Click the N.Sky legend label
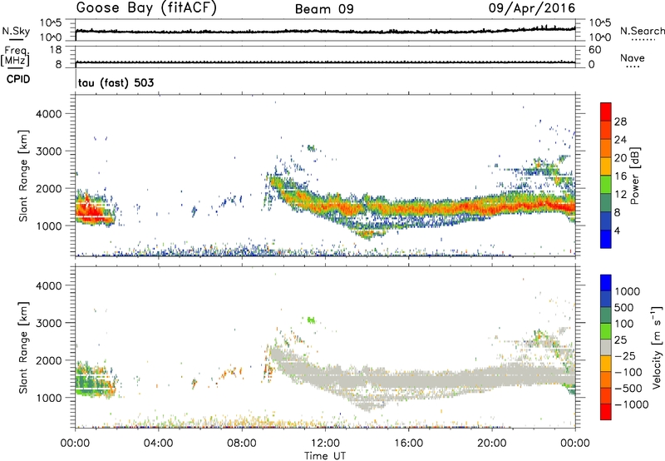The width and height of the screenshot is (665, 461). pyautogui.click(x=16, y=31)
